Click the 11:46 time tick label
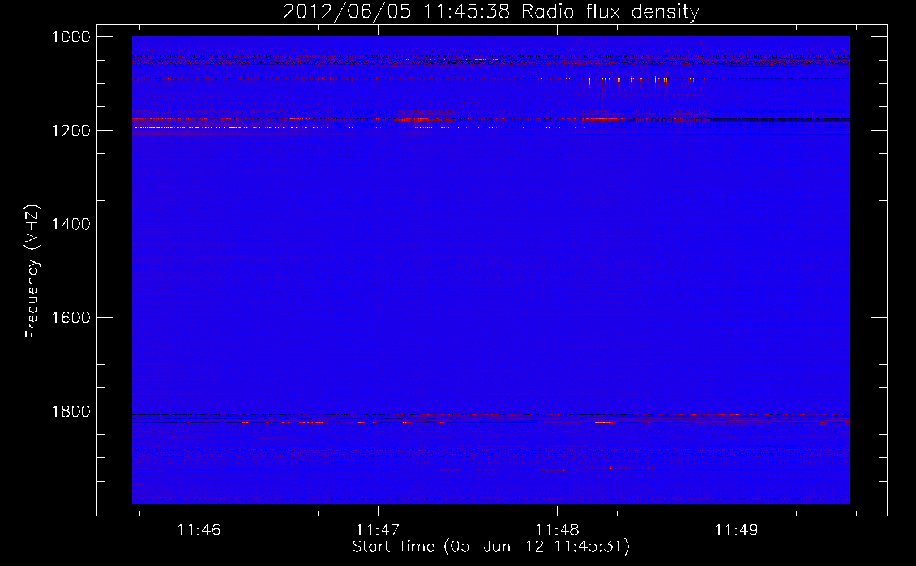Screen dimensions: 916x566 click(x=199, y=530)
